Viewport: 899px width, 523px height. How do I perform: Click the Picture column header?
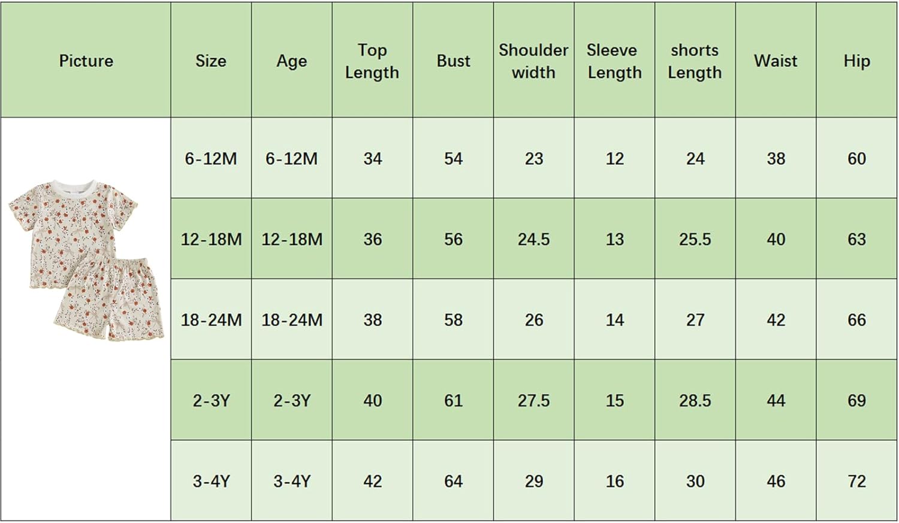tap(86, 61)
